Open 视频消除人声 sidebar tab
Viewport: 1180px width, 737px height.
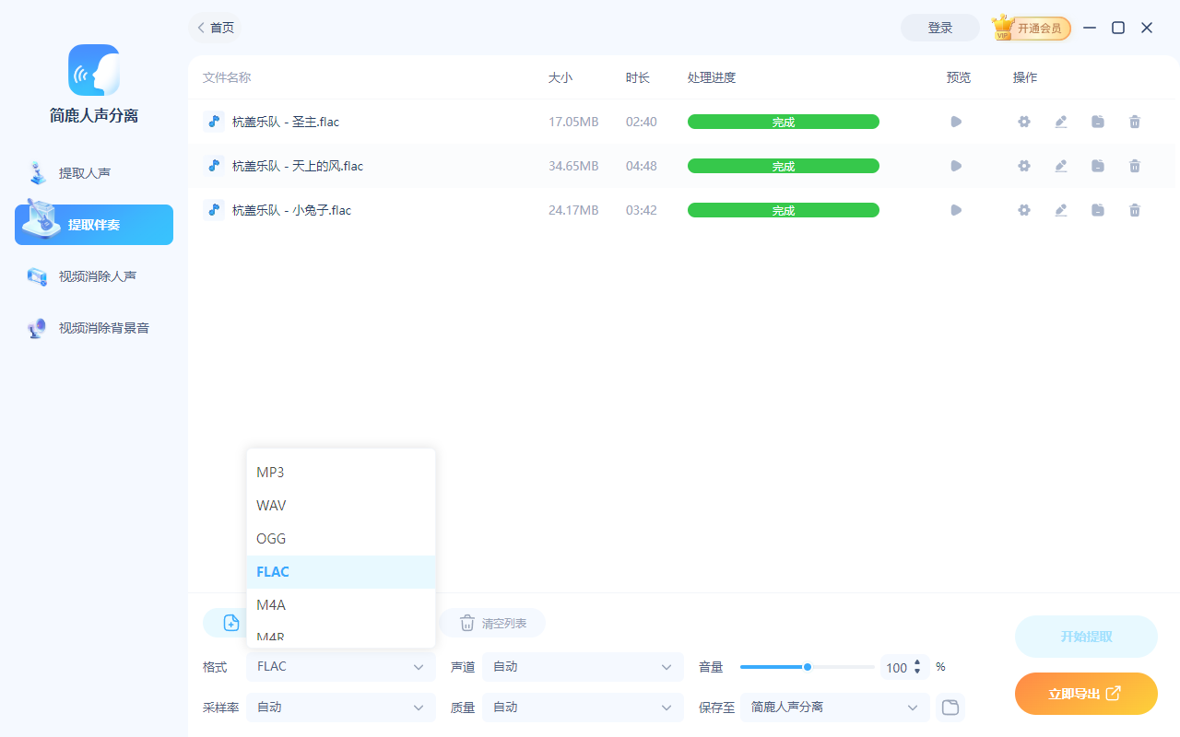(x=94, y=276)
